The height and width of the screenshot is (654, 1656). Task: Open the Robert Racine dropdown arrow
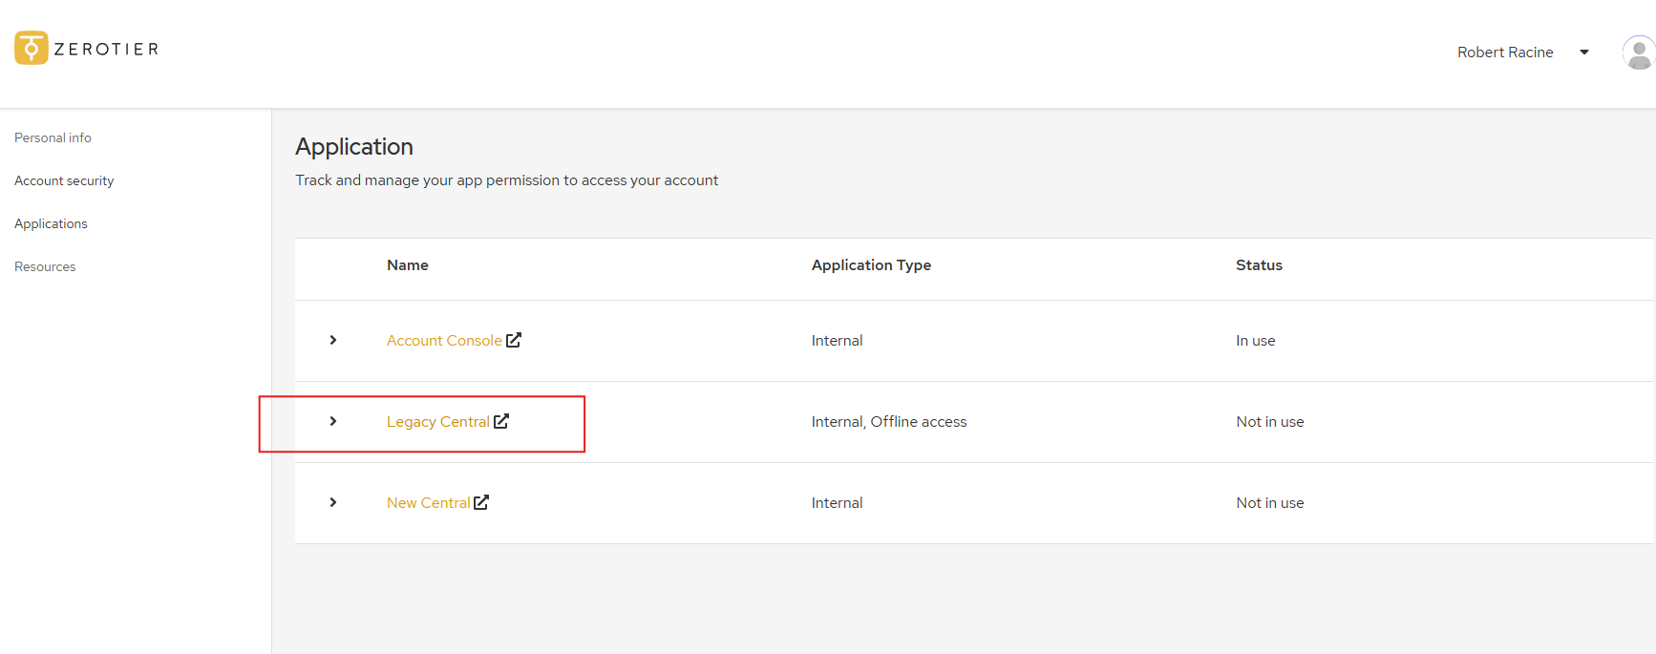click(1584, 53)
